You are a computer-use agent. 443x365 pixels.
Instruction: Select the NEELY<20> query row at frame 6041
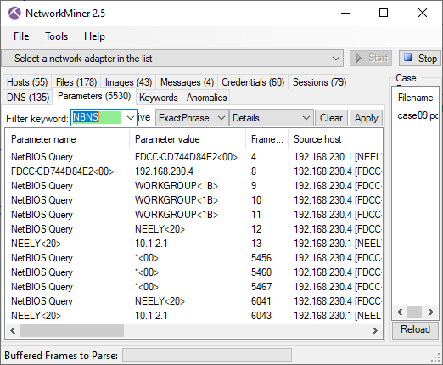(193, 301)
